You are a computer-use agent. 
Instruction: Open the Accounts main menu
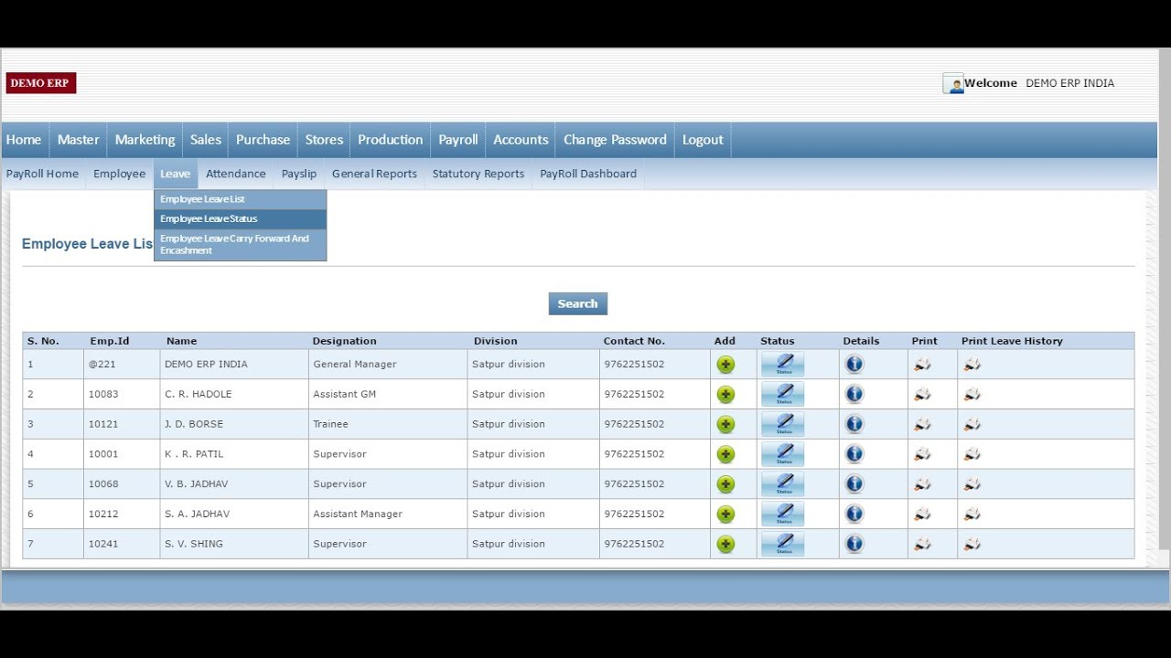tap(521, 140)
